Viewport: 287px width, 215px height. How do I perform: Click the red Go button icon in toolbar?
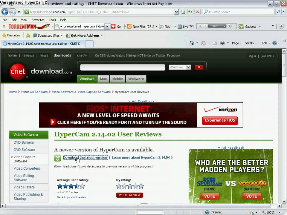114,27
